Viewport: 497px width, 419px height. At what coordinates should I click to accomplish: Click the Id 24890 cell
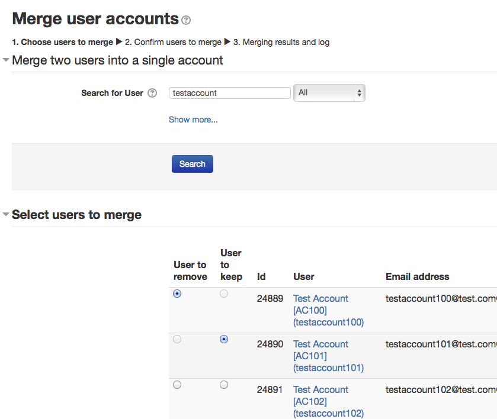point(270,344)
